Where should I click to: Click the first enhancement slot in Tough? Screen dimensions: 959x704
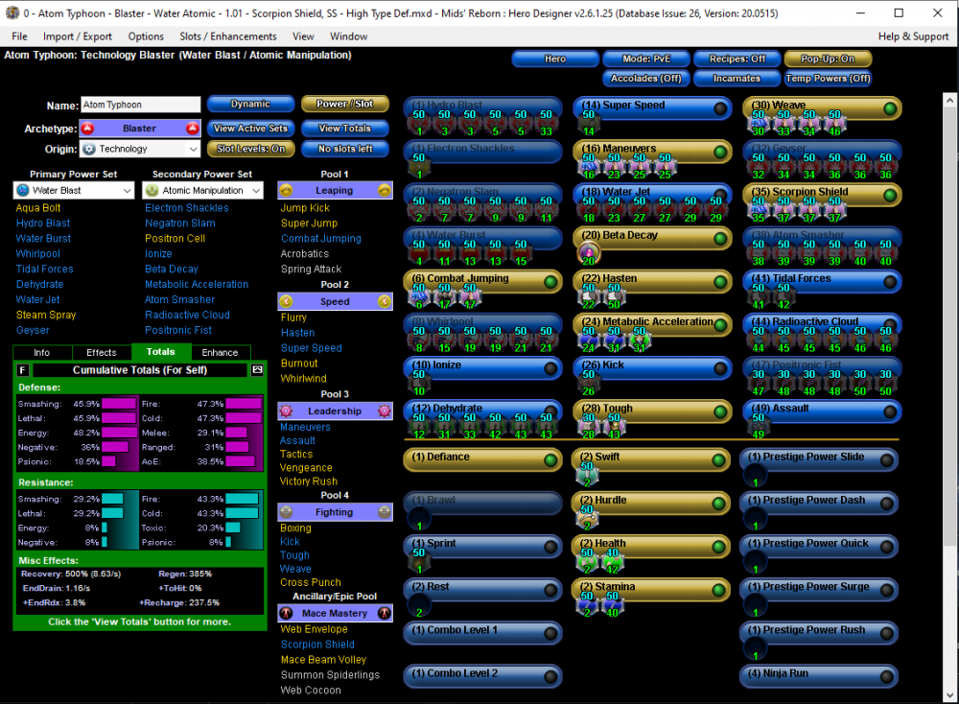pos(587,425)
